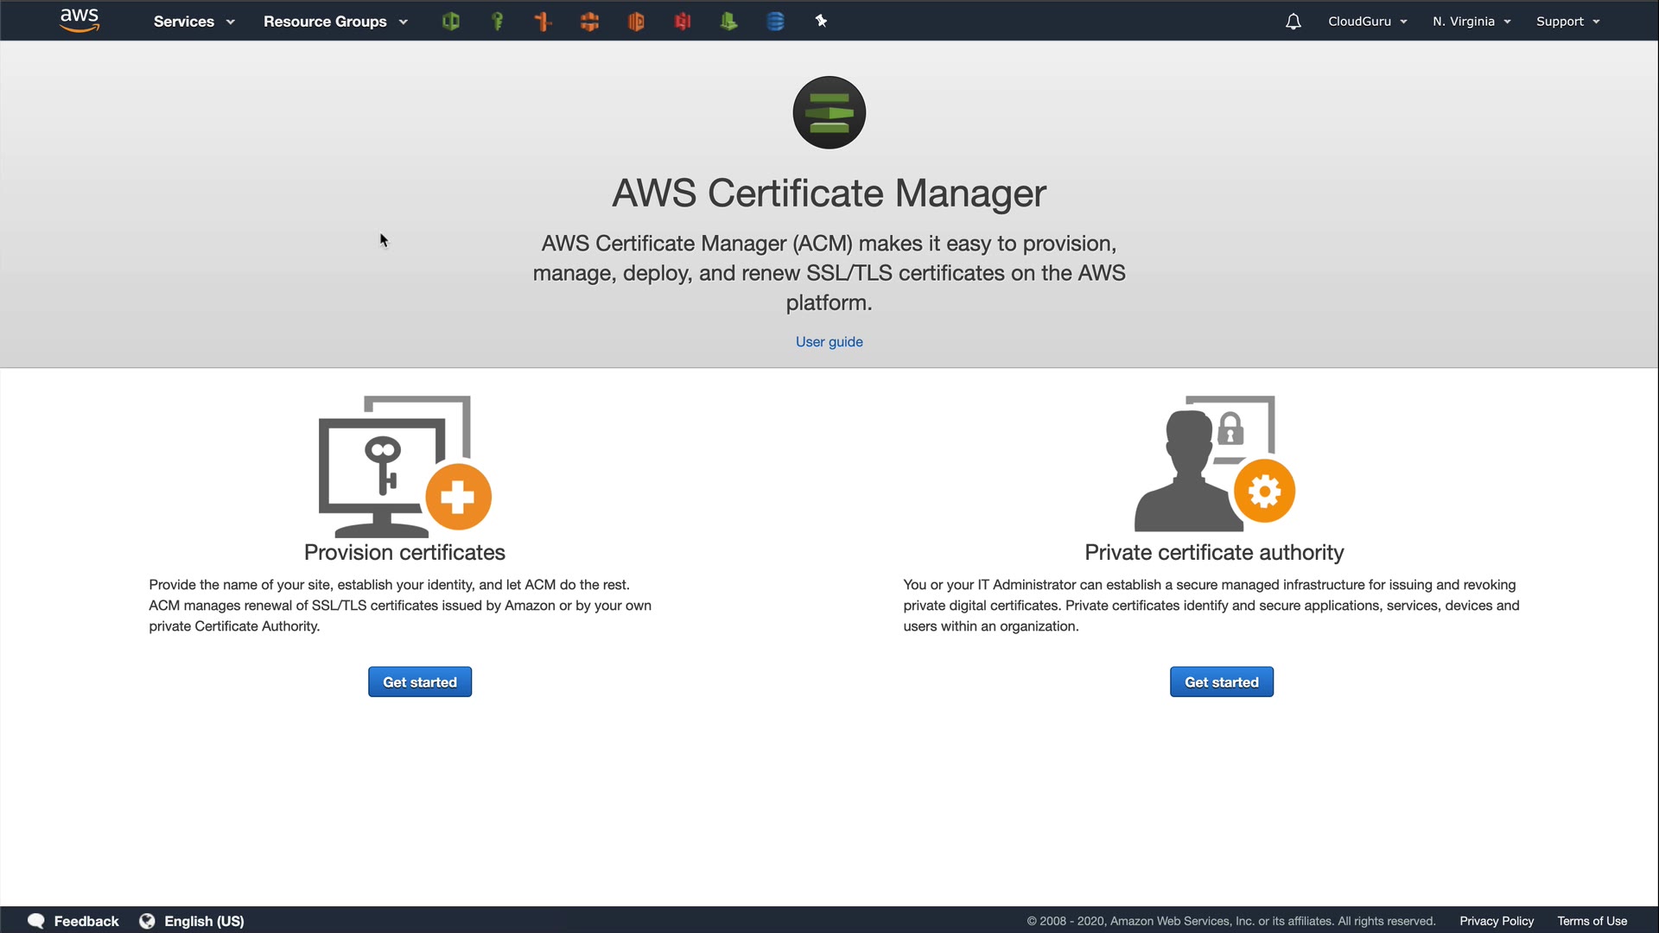Open the N. Virginia region selector

click(1471, 22)
